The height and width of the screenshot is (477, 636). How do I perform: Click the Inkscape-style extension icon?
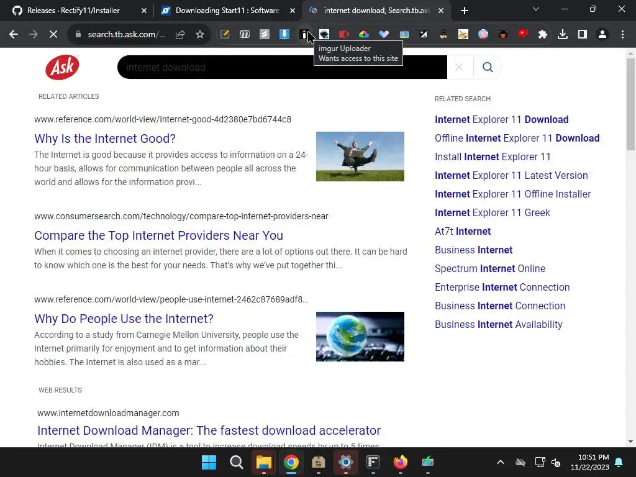tap(324, 35)
